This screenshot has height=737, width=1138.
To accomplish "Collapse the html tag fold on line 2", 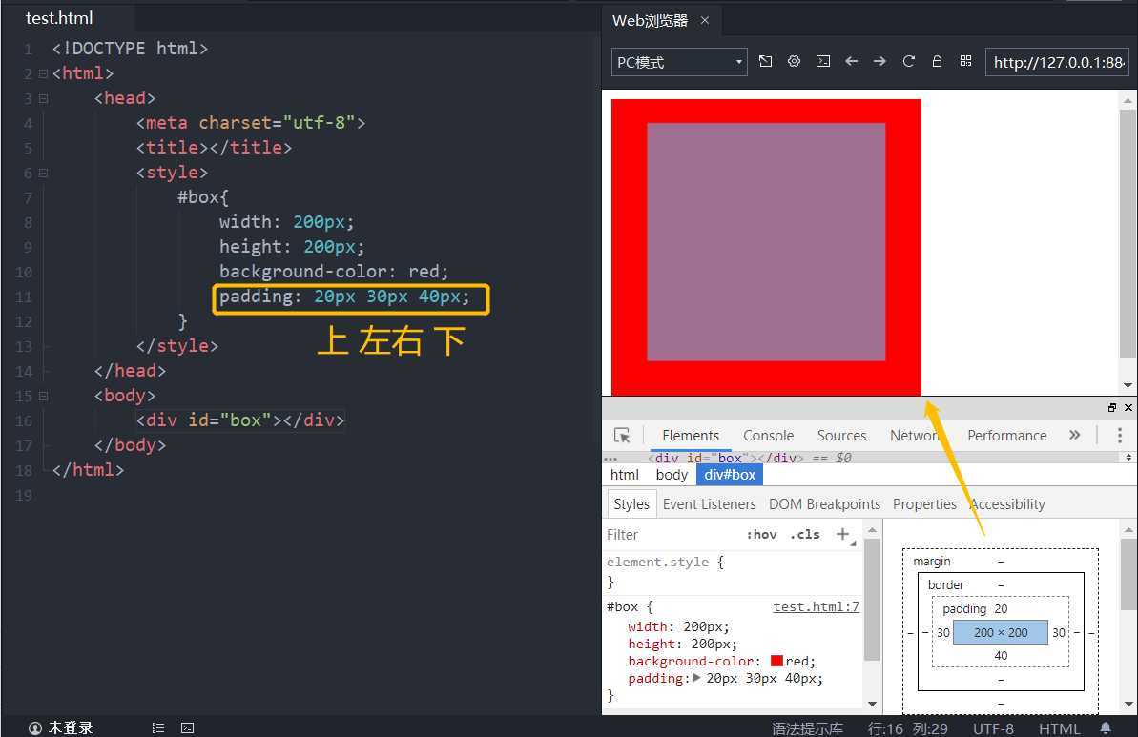I will tap(44, 73).
